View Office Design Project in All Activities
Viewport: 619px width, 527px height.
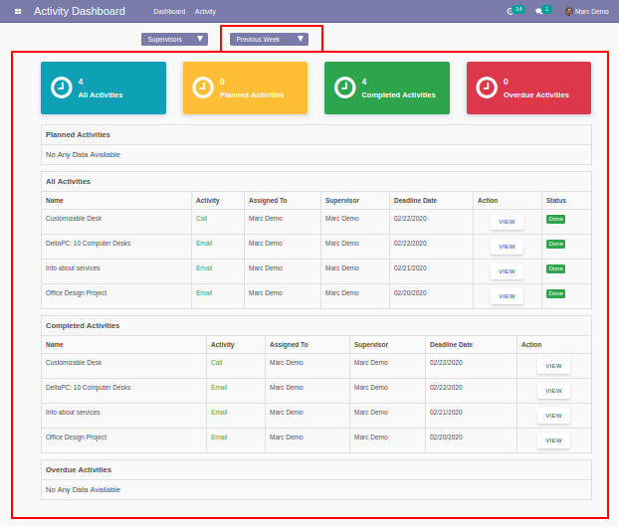507,296
